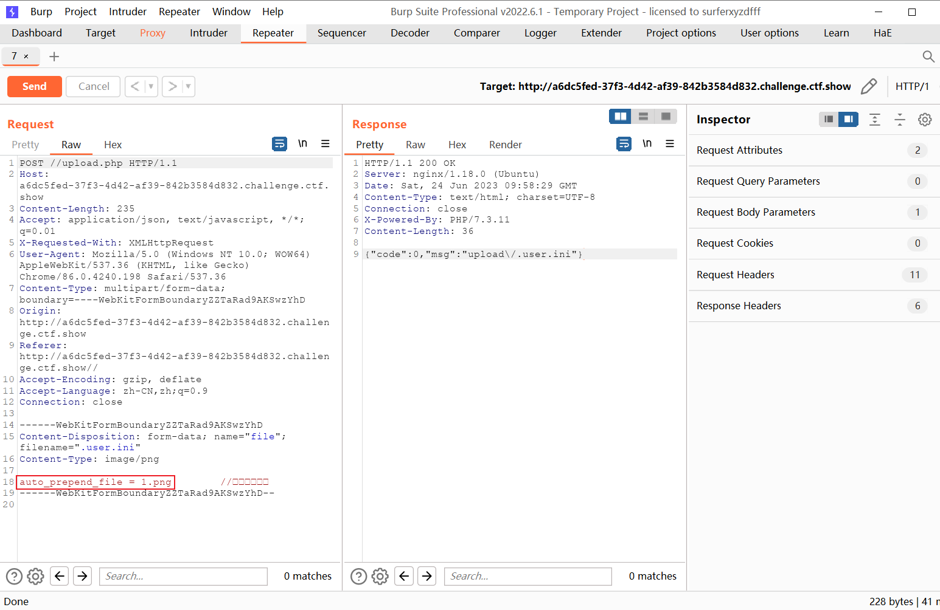Open request search help icon

[14, 576]
